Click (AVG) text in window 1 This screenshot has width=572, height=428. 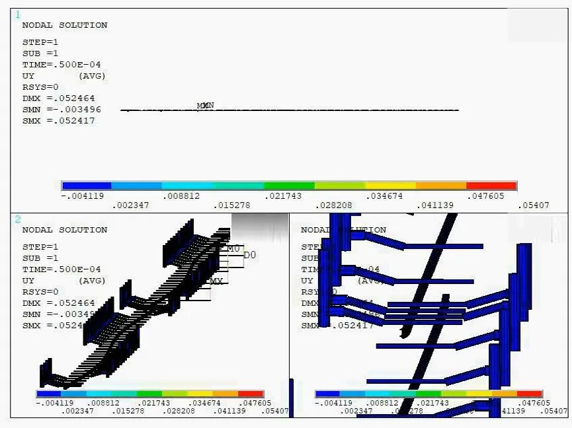[92, 76]
